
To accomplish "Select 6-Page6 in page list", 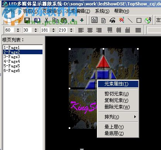I will (23, 70).
